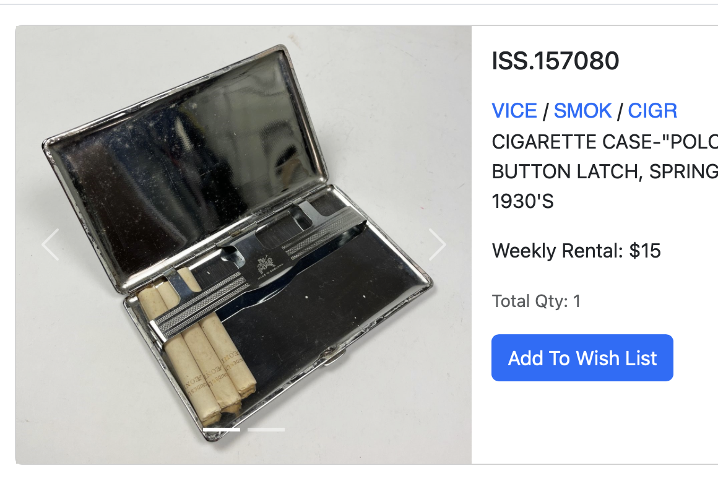
Task: Open the CIGR subcategory link
Action: [652, 111]
